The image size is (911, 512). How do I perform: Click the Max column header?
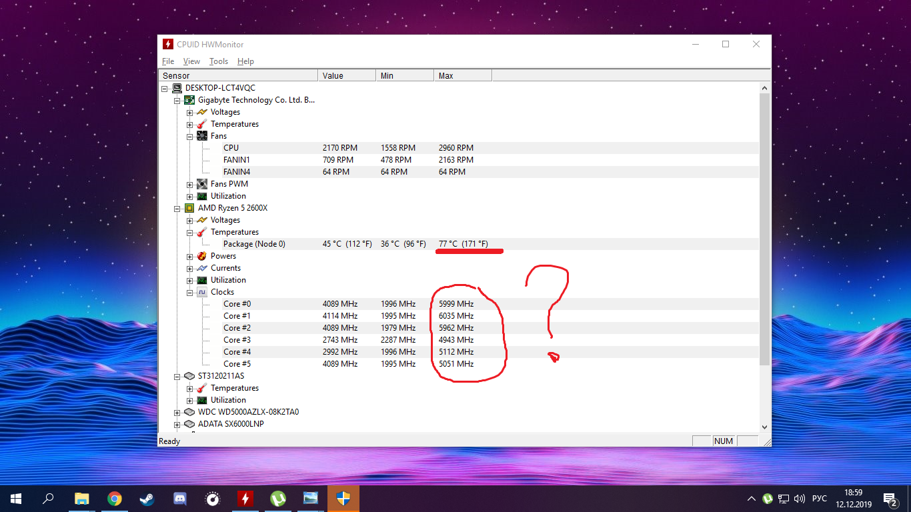coord(463,75)
